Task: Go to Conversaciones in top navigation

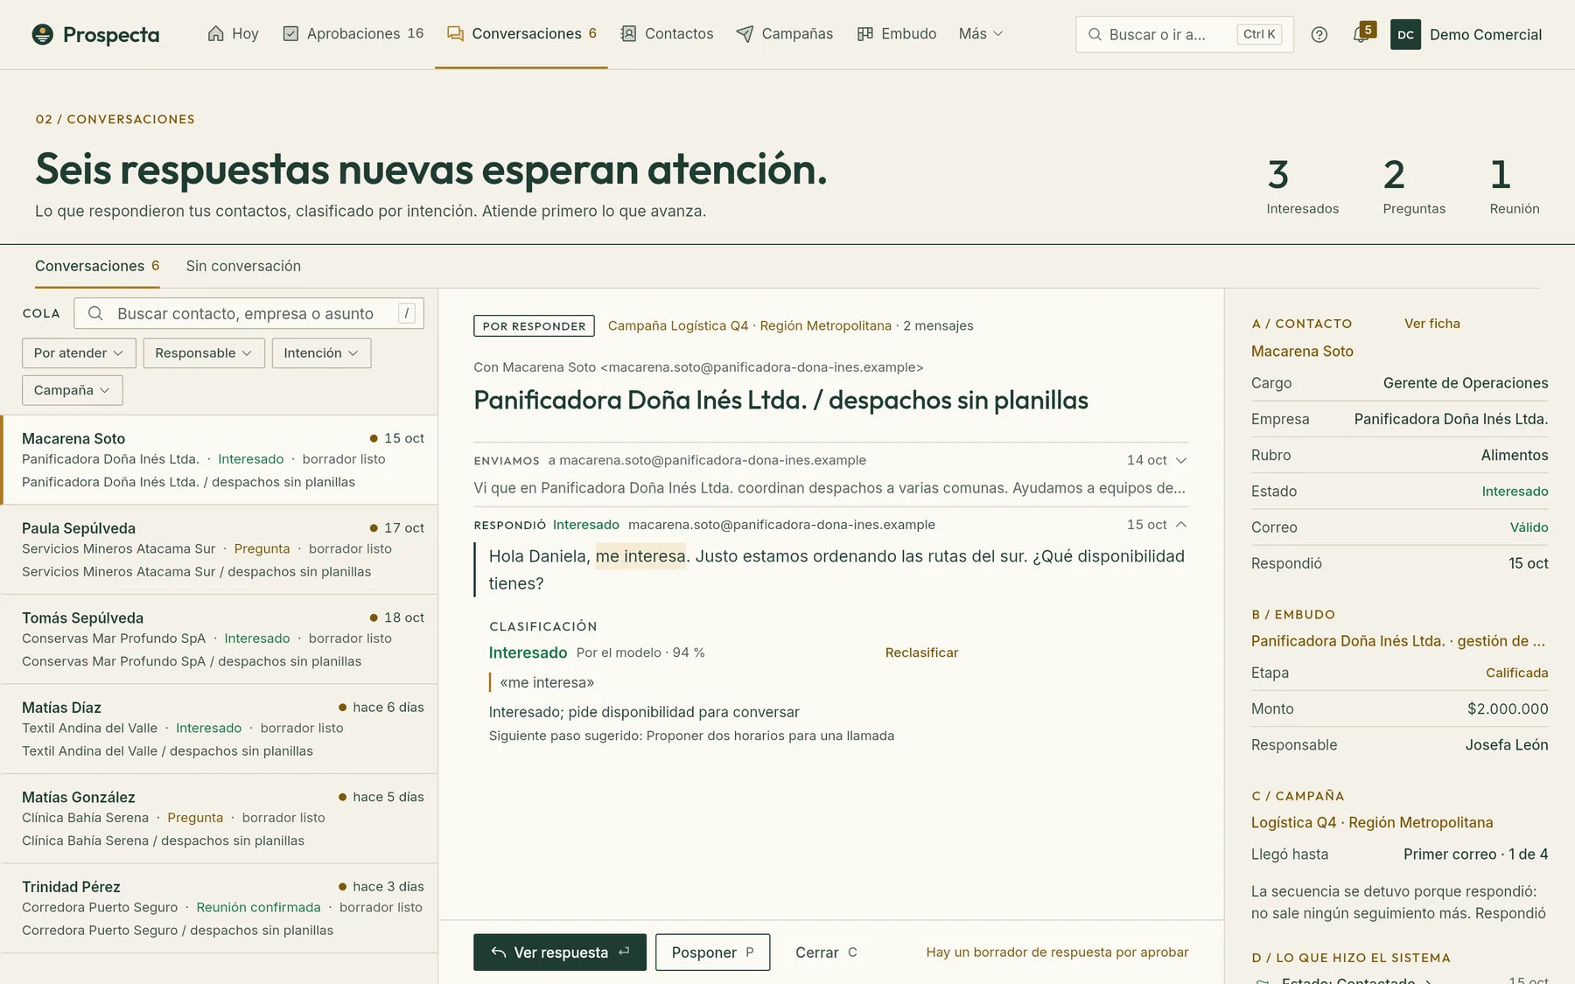Action: (521, 33)
